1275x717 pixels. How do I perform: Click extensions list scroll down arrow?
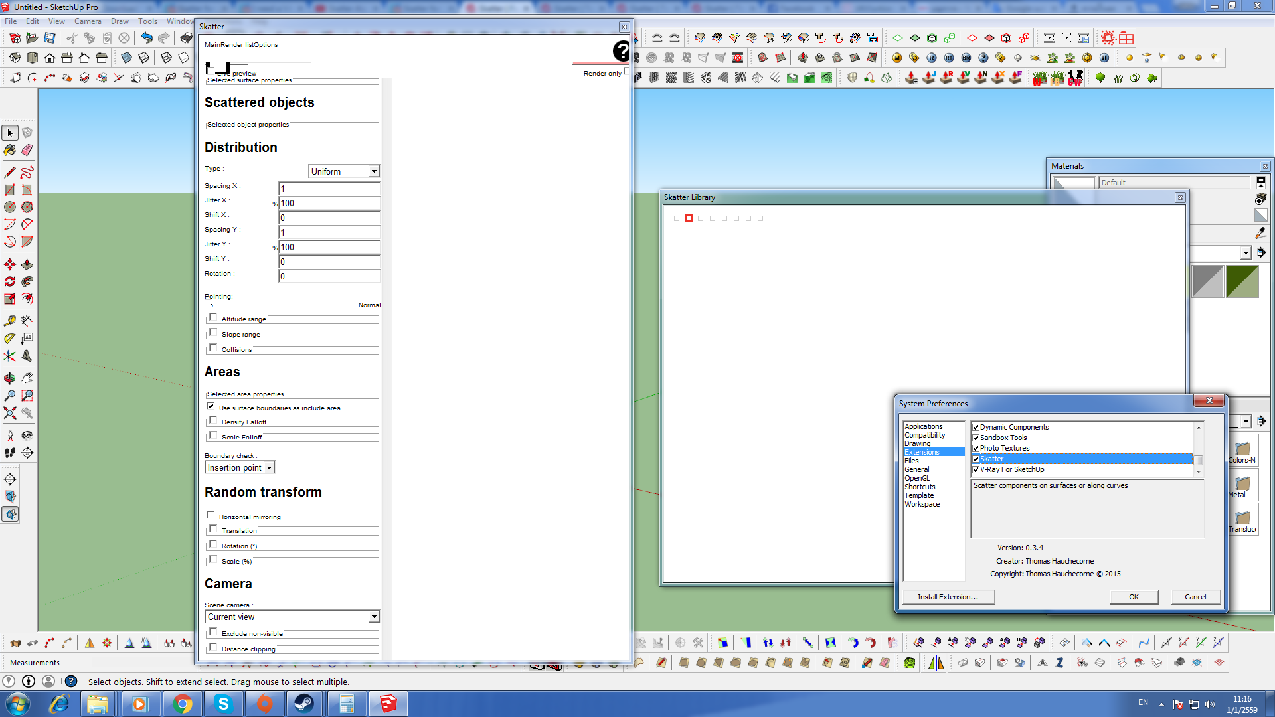click(1199, 472)
